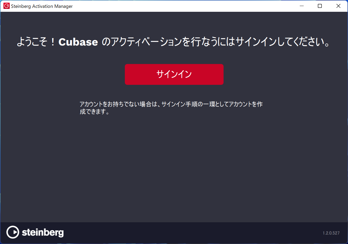The height and width of the screenshot is (244, 348).
Task: Click the Steinberg Activation Manager window title
Action: coord(42,6)
